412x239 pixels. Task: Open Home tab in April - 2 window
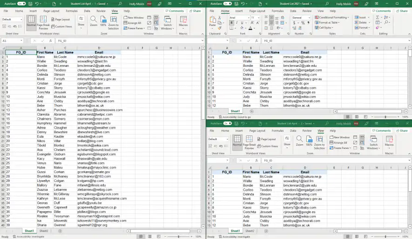click(225, 130)
